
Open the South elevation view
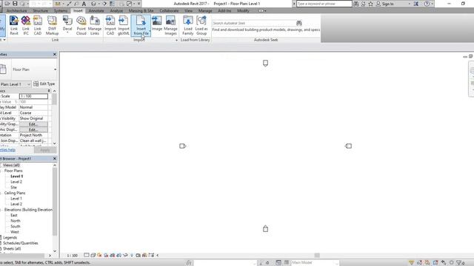tap(16, 227)
